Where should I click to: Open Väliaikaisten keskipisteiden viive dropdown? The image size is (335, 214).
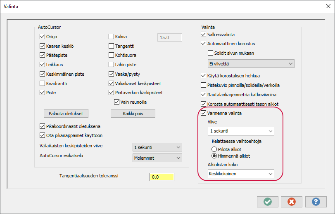pos(157,147)
